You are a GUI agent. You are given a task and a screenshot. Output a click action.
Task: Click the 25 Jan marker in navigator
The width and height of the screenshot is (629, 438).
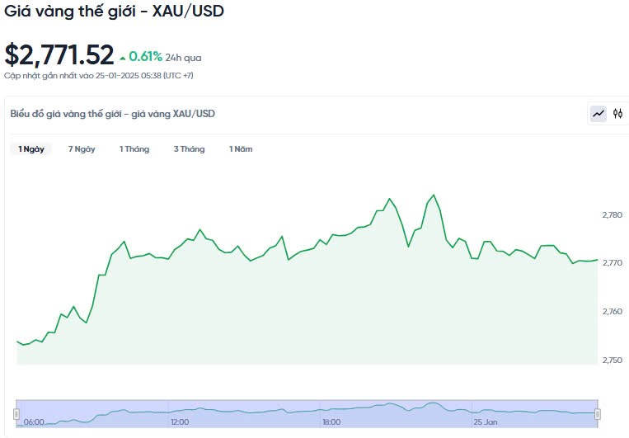pyautogui.click(x=485, y=422)
